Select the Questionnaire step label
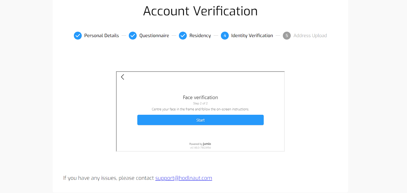The height and width of the screenshot is (193, 407). point(154,36)
